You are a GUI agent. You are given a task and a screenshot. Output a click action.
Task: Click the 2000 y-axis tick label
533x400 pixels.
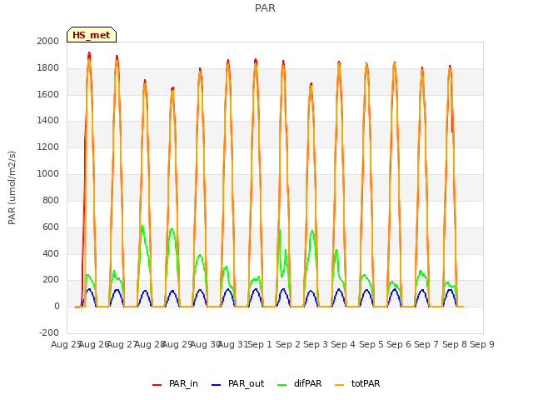pos(48,41)
